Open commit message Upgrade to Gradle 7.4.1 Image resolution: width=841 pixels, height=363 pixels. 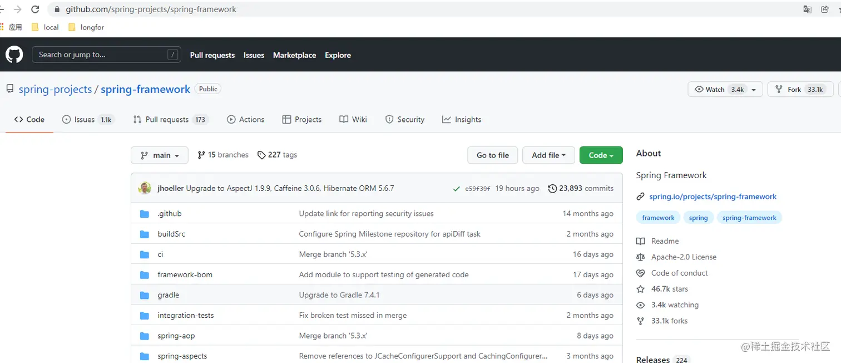click(x=339, y=295)
